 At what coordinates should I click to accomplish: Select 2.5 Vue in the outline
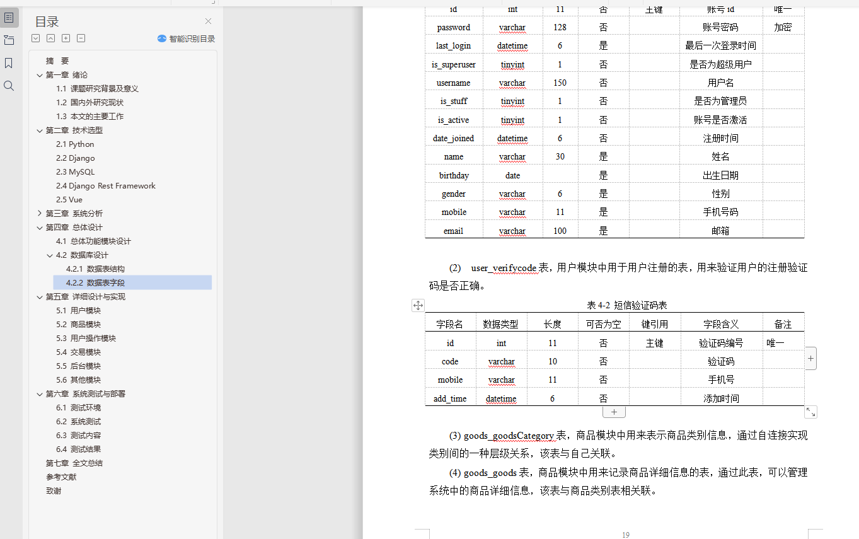[x=69, y=200]
